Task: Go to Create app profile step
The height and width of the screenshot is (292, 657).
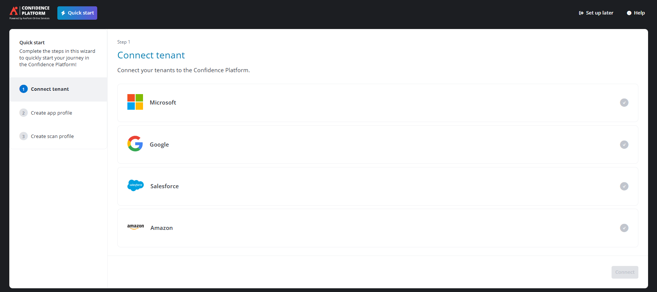Action: tap(51, 113)
